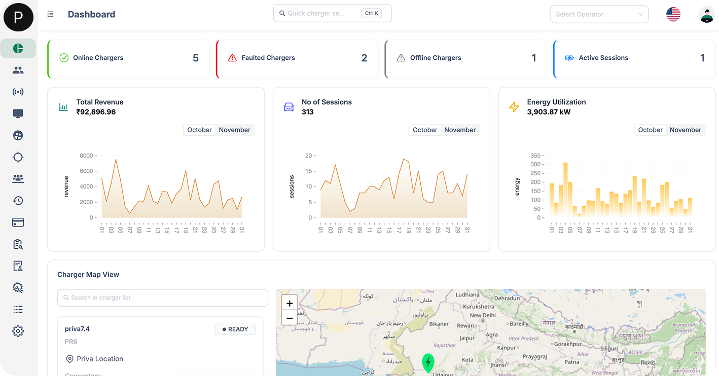Change language via the US flag selector
The width and height of the screenshot is (719, 376).
[673, 14]
